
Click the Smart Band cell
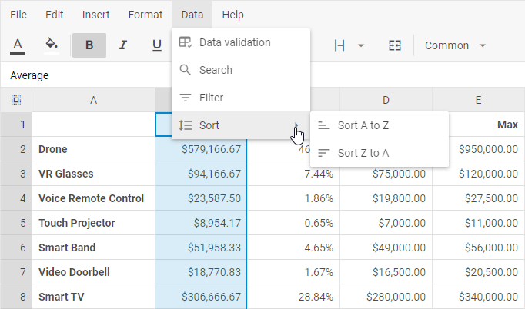(x=93, y=248)
